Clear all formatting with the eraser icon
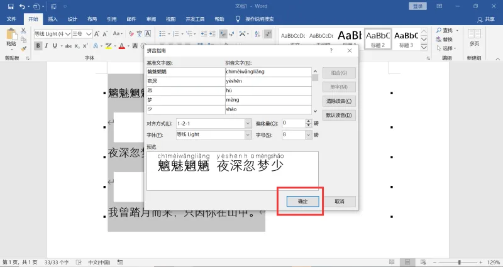The image size is (503, 267). [131, 34]
